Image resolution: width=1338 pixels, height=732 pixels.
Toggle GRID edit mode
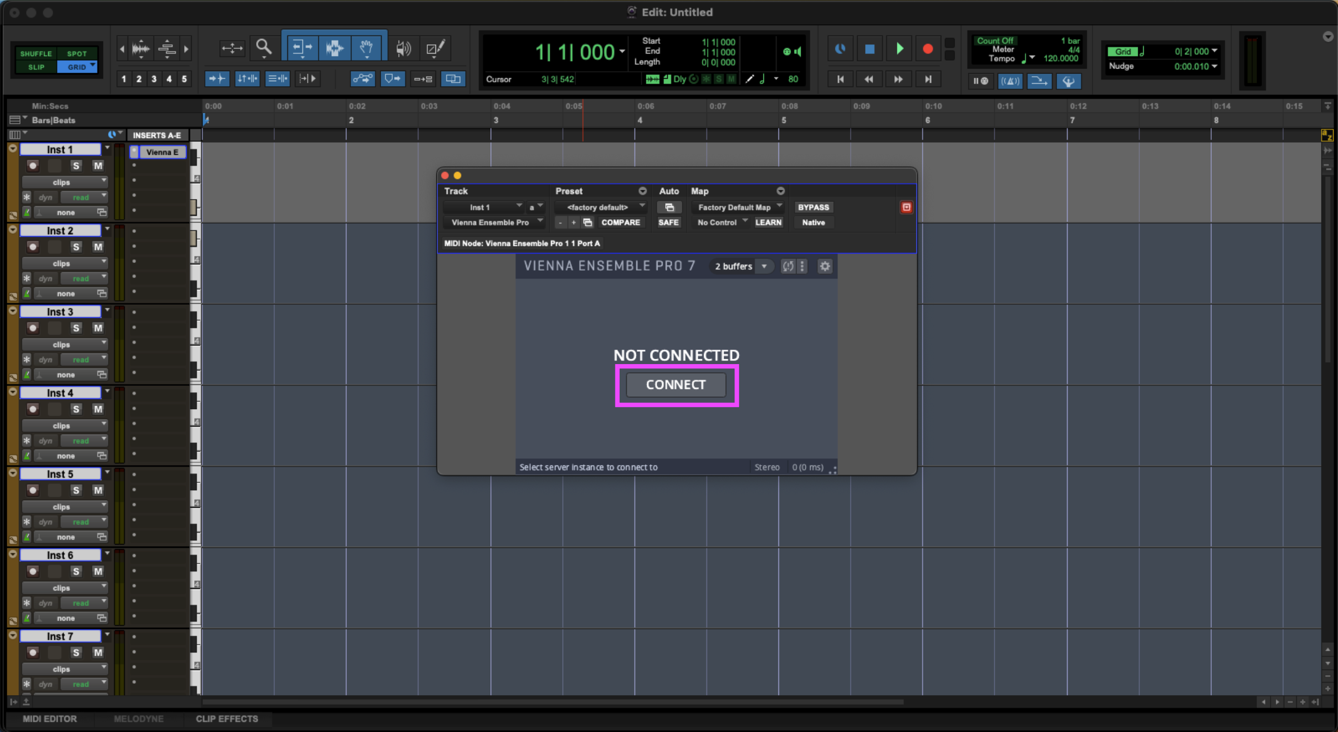pyautogui.click(x=77, y=67)
